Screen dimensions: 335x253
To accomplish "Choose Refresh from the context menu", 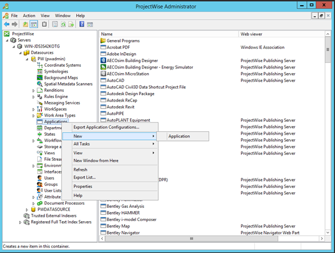I will (111, 169).
